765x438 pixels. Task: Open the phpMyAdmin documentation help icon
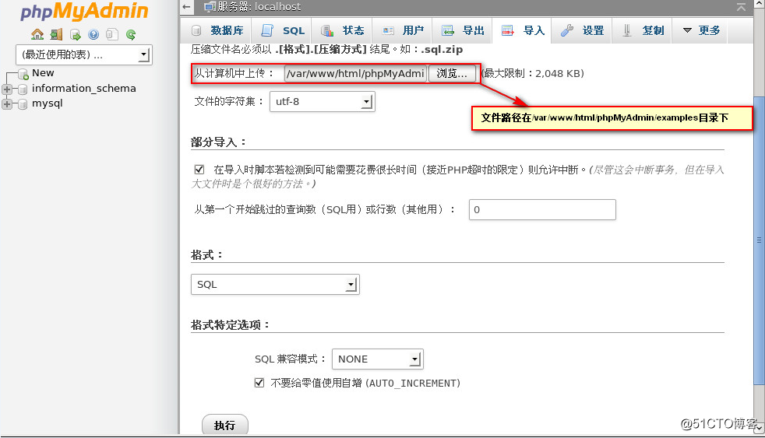point(93,34)
